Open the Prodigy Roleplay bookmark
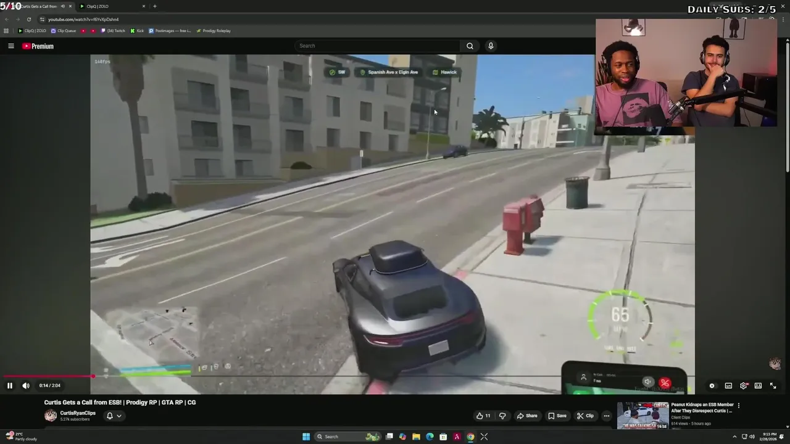This screenshot has width=790, height=444. pyautogui.click(x=214, y=31)
